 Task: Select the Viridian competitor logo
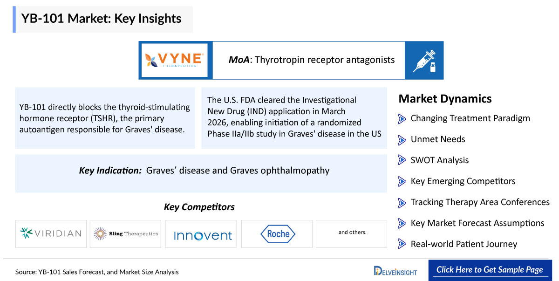tap(51, 233)
